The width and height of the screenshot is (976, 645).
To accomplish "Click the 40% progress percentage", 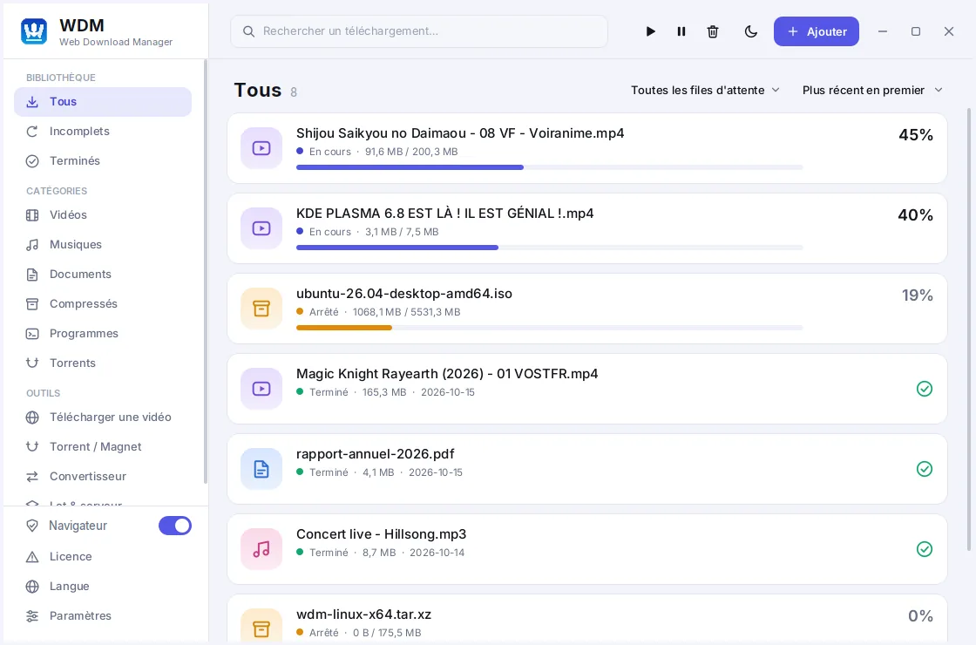I will click(916, 215).
